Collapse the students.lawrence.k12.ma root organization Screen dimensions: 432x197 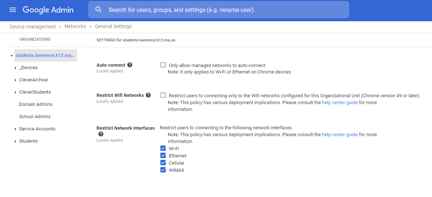tap(12, 56)
